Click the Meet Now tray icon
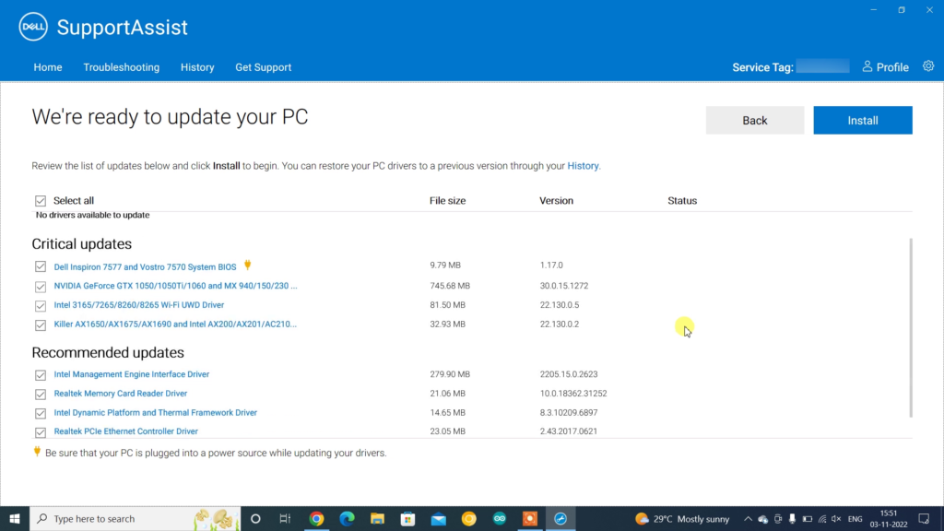 (x=778, y=518)
